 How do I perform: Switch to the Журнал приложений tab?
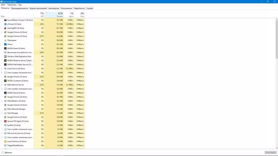(38, 8)
